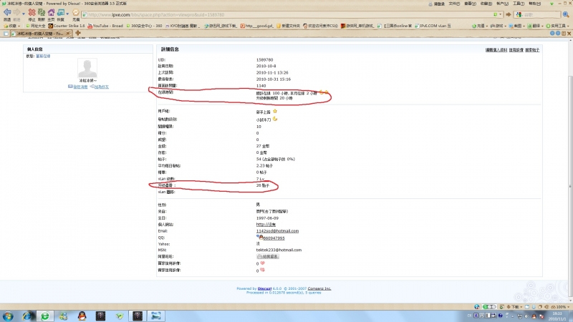Click the Internet Explorer taskbar icon
573x322 pixels.
[27, 316]
